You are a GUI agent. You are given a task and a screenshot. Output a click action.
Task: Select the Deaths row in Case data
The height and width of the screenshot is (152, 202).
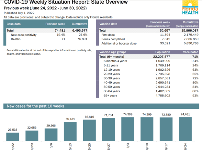coord(16,38)
